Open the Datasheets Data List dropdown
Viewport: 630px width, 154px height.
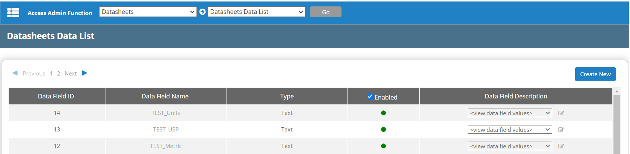tap(257, 12)
